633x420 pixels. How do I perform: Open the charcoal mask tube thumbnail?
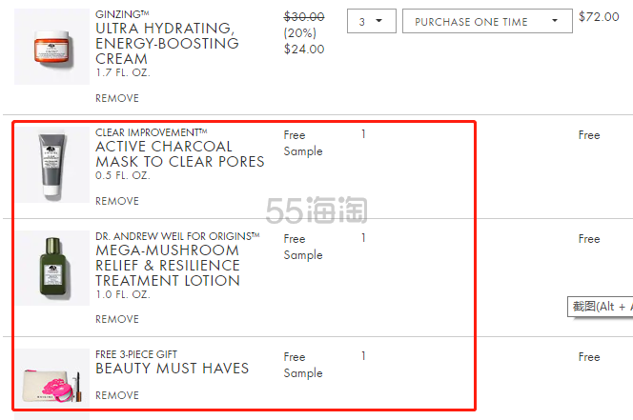[52, 165]
